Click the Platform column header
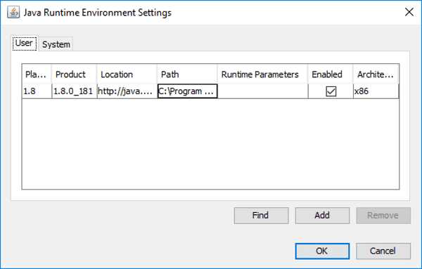Image resolution: width=422 pixels, height=269 pixels. tap(37, 74)
